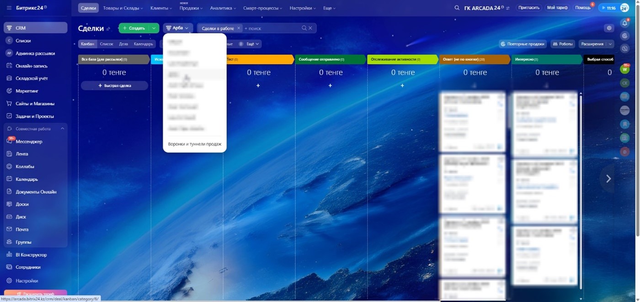Clear the filter search field with X
Image resolution: width=640 pixels, height=302 pixels.
(x=310, y=28)
